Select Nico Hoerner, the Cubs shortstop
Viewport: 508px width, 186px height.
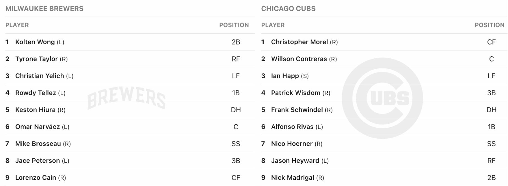point(292,144)
